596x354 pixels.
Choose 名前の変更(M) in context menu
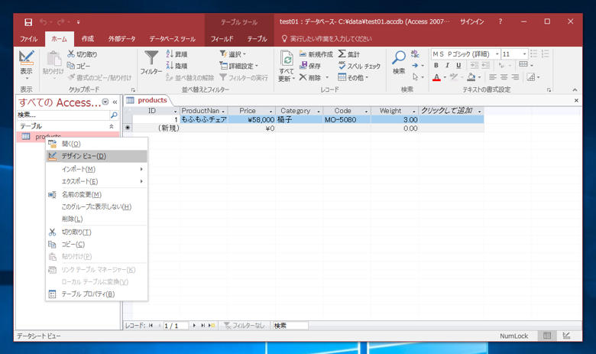[96, 194]
